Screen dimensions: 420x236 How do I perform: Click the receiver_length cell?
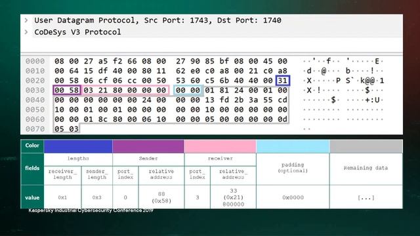point(63,175)
